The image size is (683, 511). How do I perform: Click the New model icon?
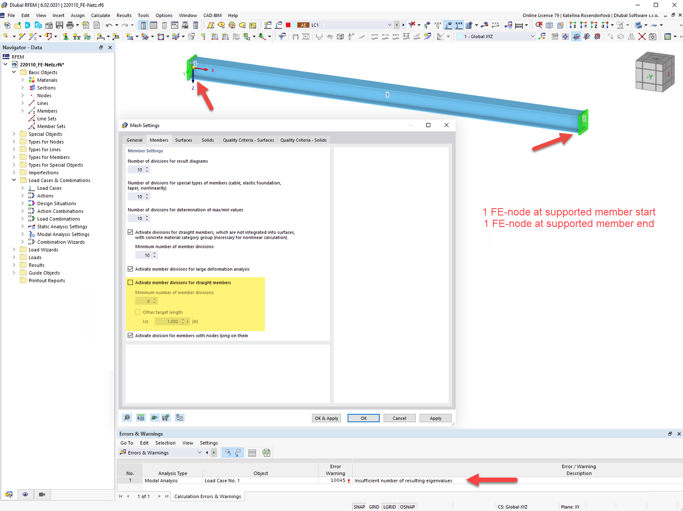tap(7, 25)
